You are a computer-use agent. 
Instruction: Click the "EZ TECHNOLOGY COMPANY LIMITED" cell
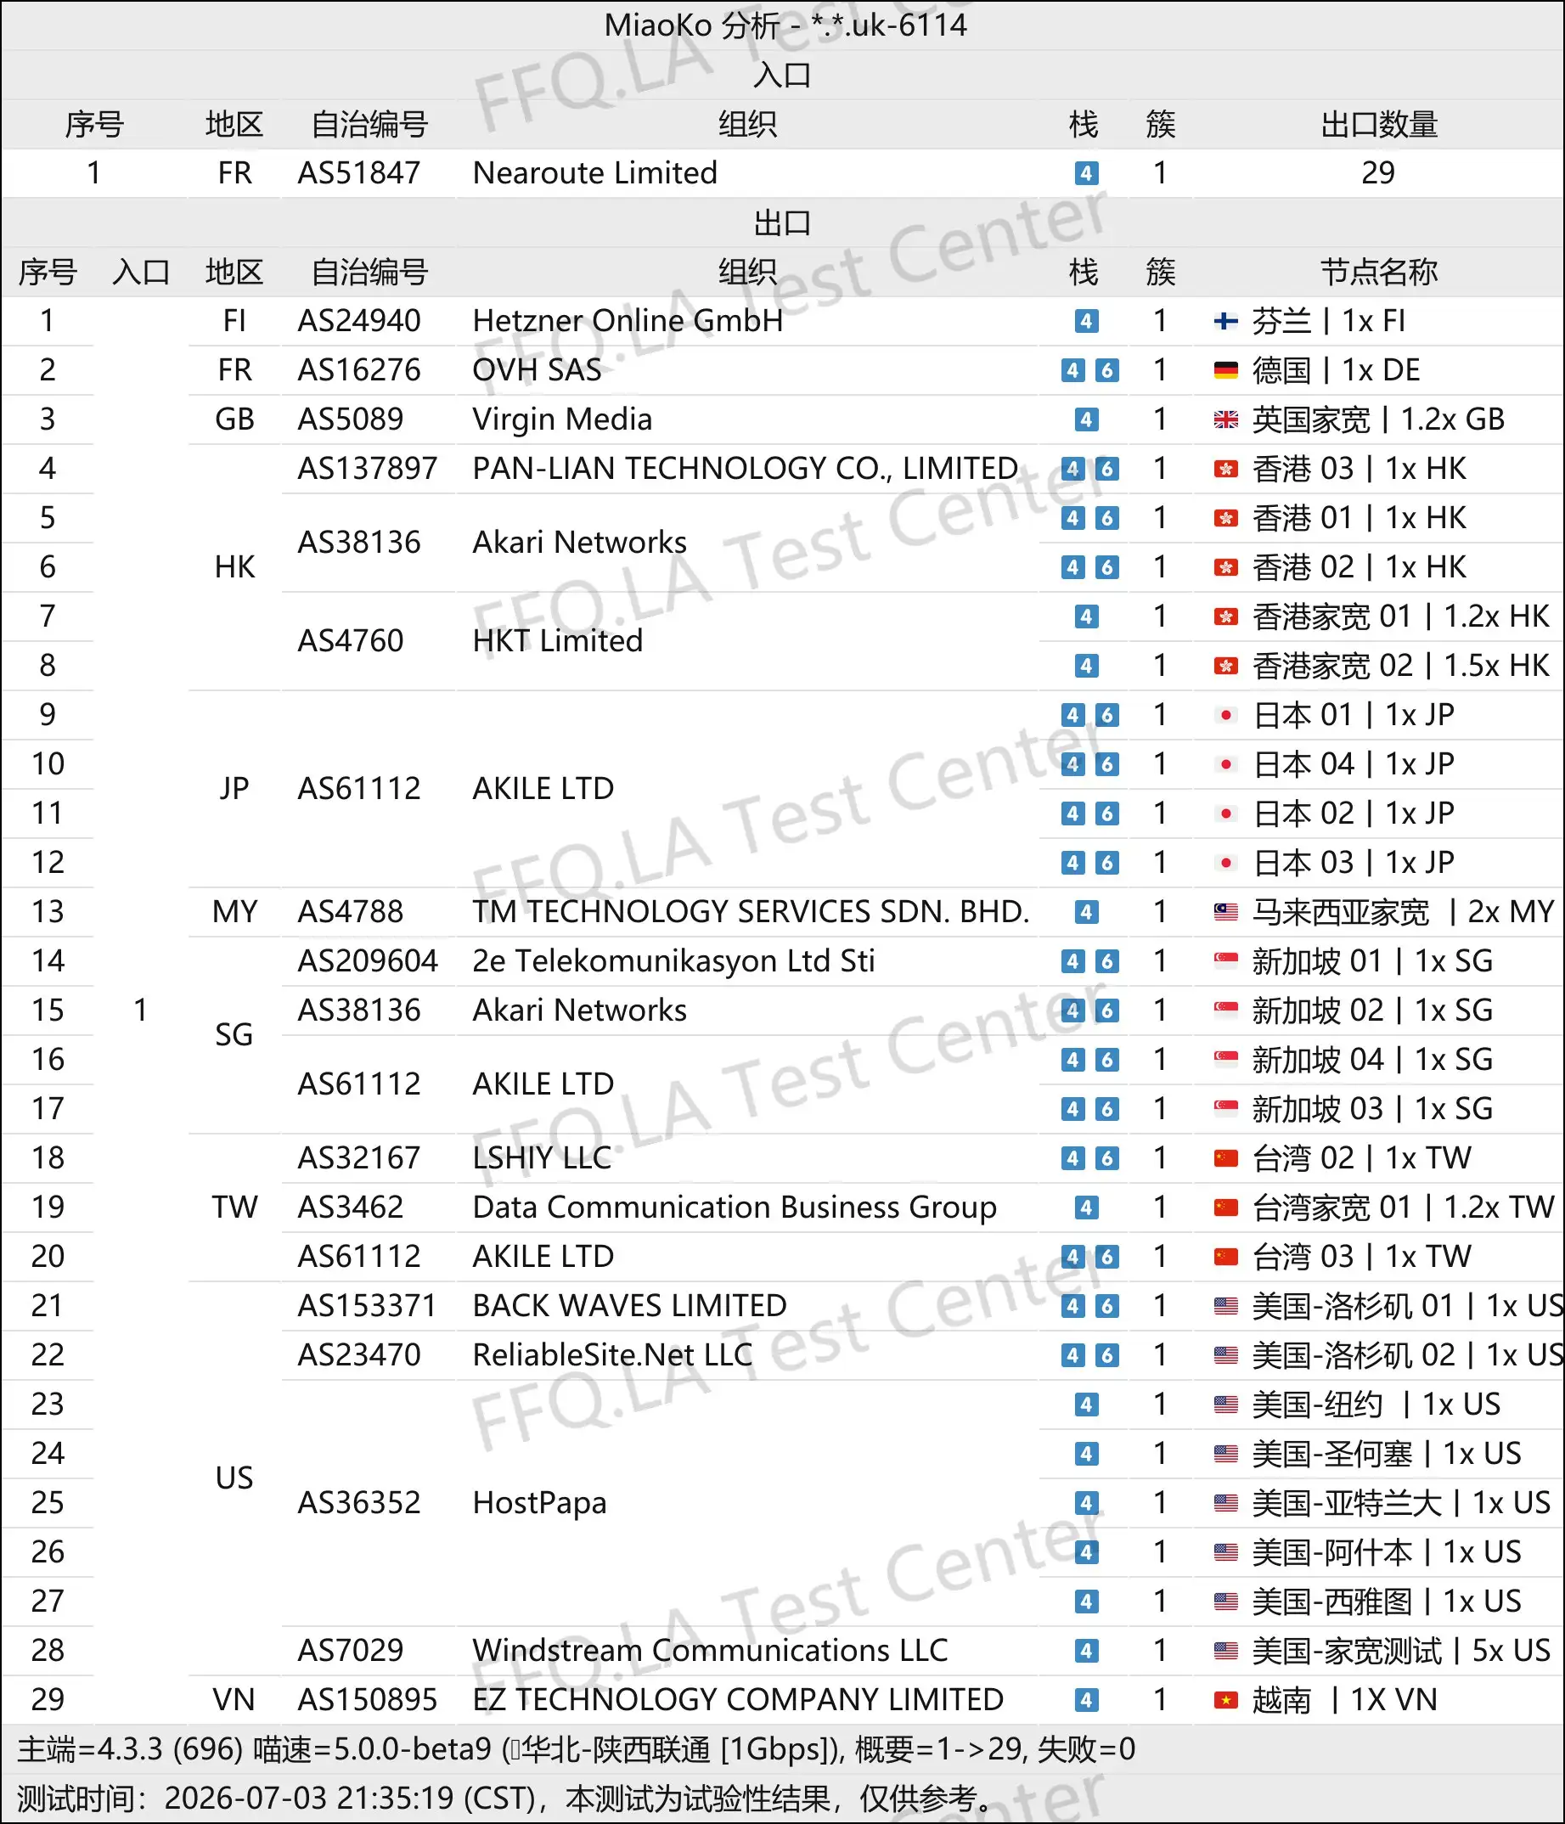click(739, 1699)
